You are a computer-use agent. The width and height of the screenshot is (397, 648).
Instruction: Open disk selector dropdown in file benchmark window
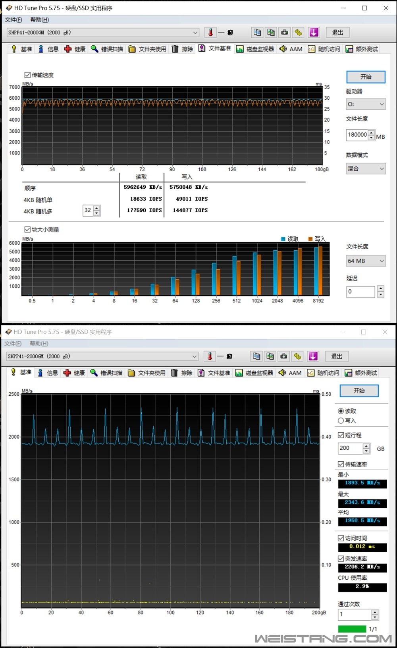103,33
